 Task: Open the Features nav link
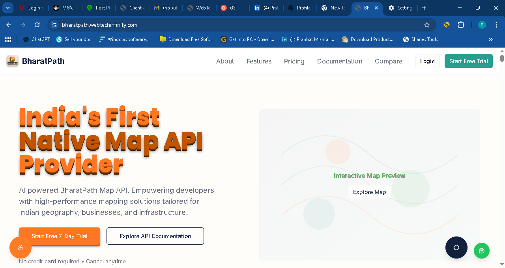259,61
